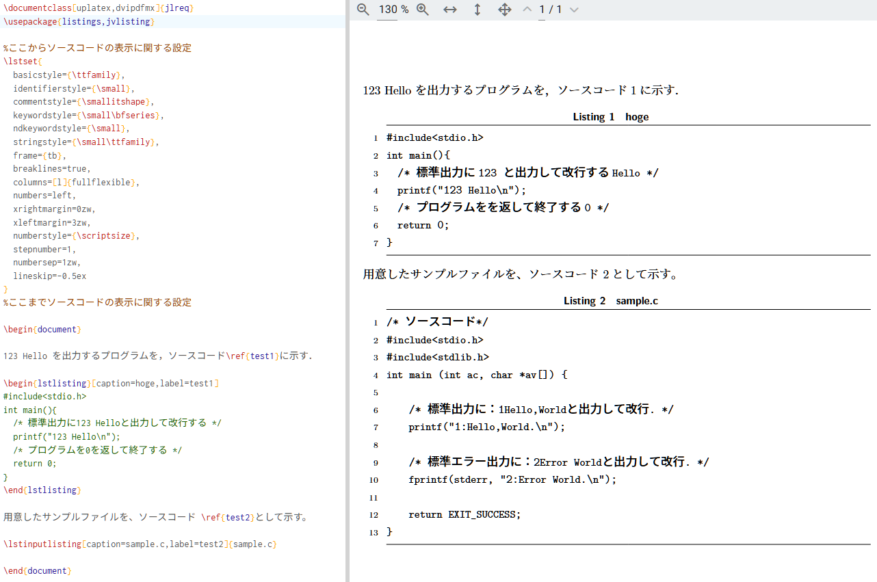Click the Listing 2 sample.c caption in PDF
877x582 pixels.
point(611,301)
